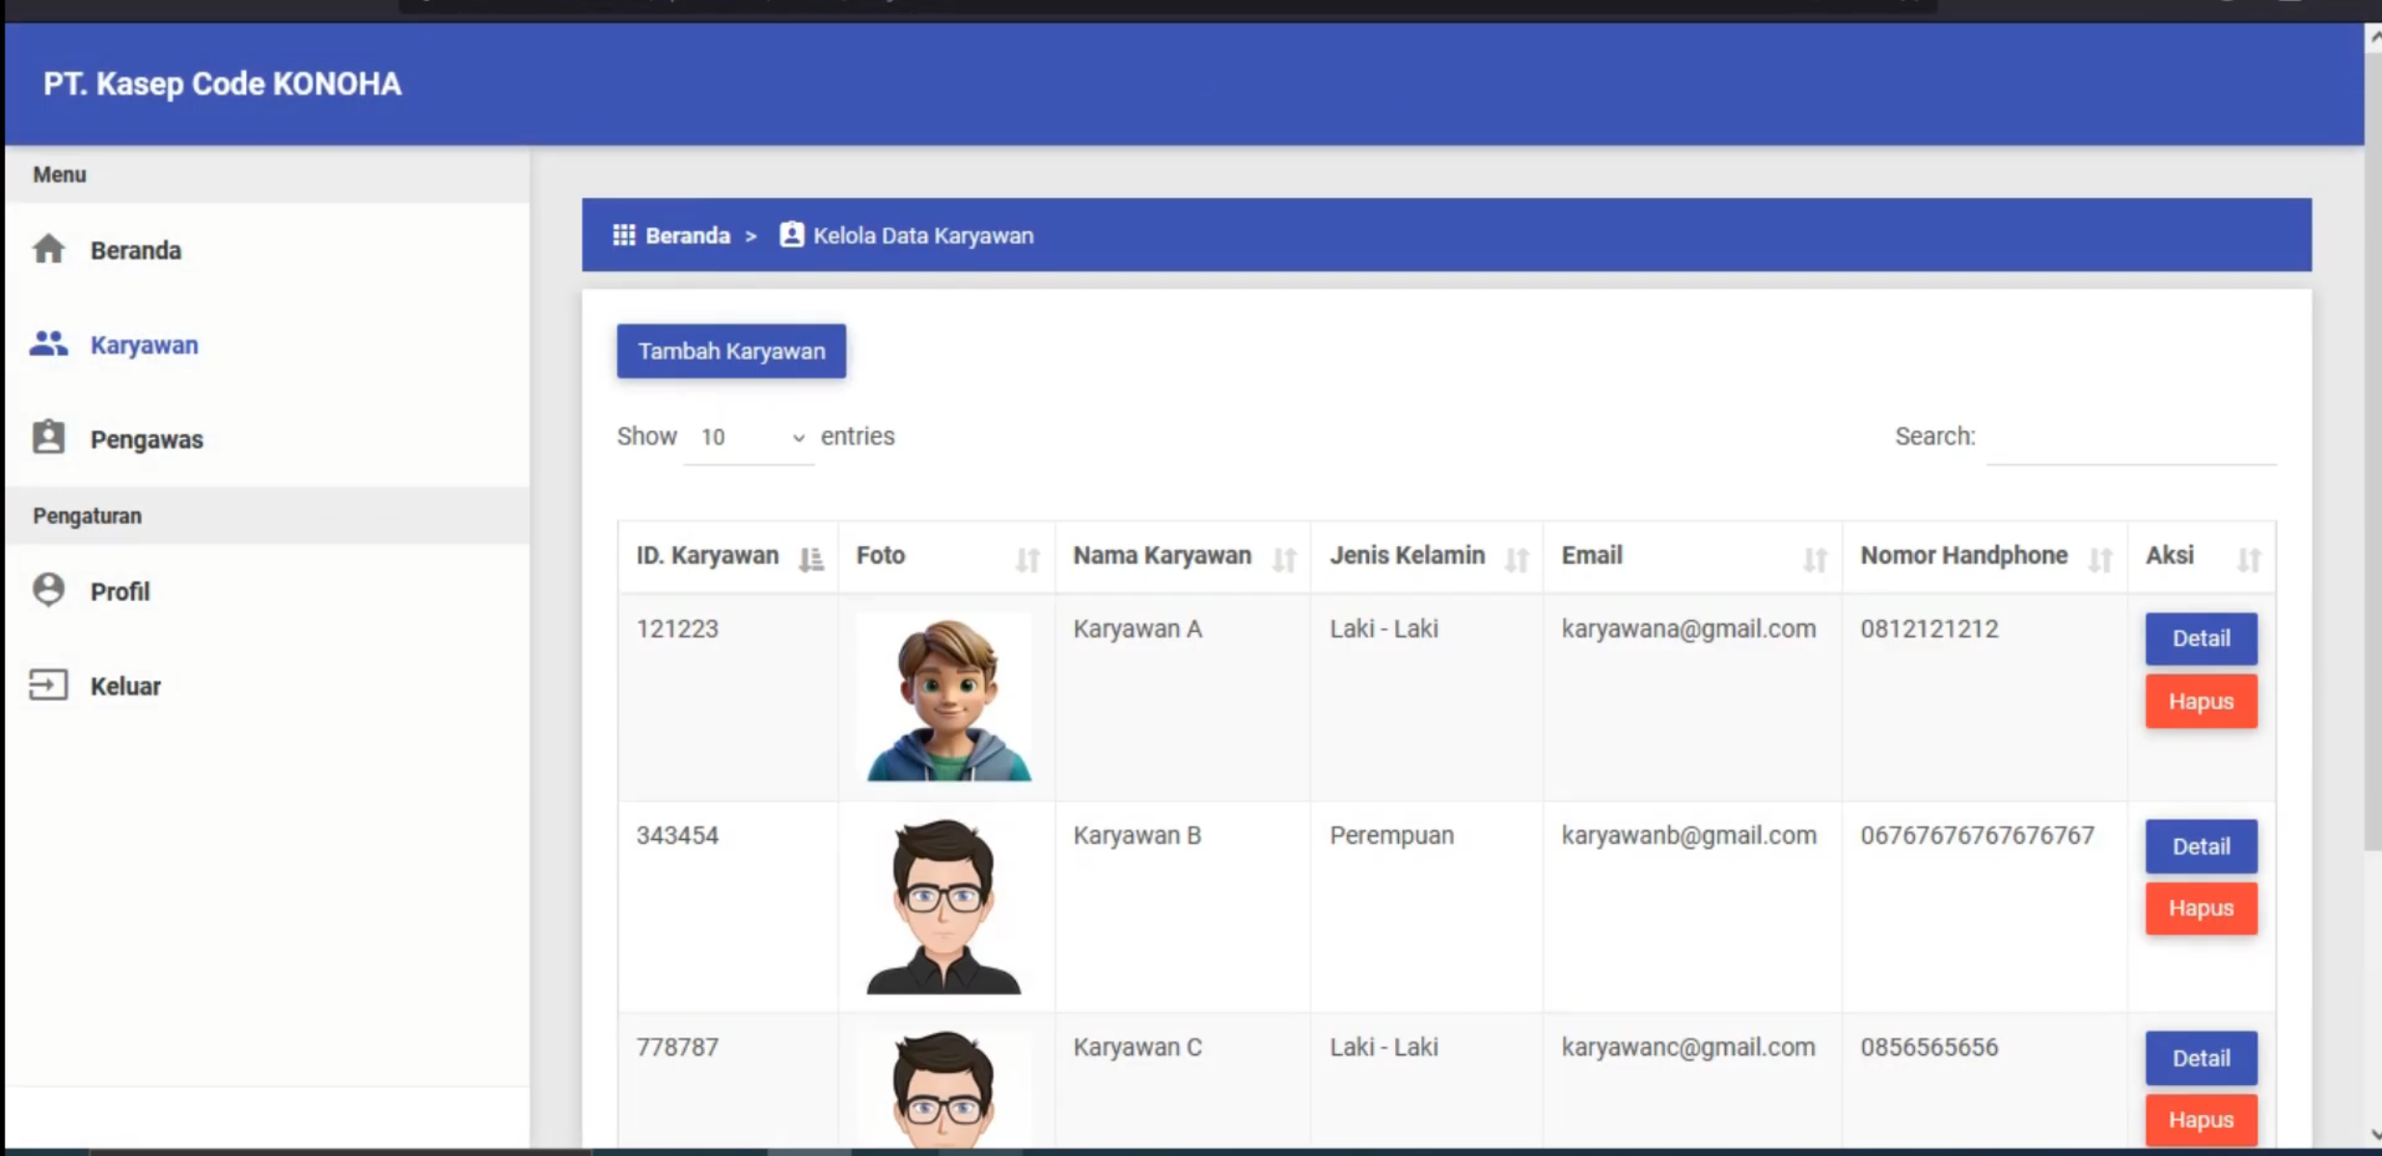Click the Aksi column sort icon
Screen dimensions: 2382x1156
2249,559
